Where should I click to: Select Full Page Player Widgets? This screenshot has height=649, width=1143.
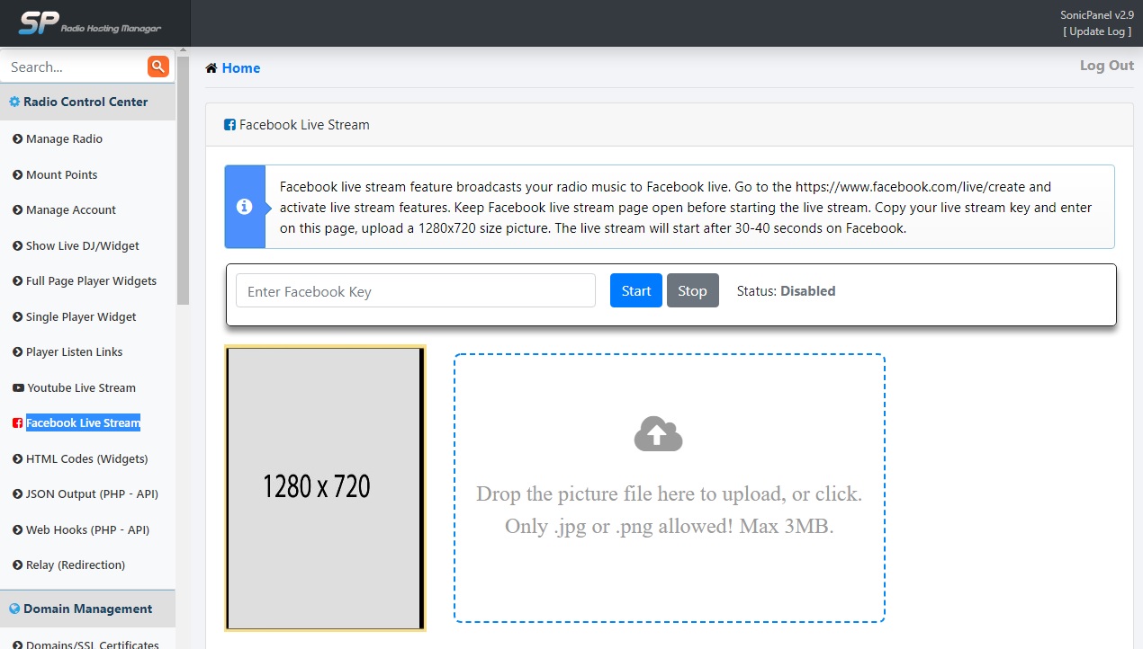coord(91,281)
